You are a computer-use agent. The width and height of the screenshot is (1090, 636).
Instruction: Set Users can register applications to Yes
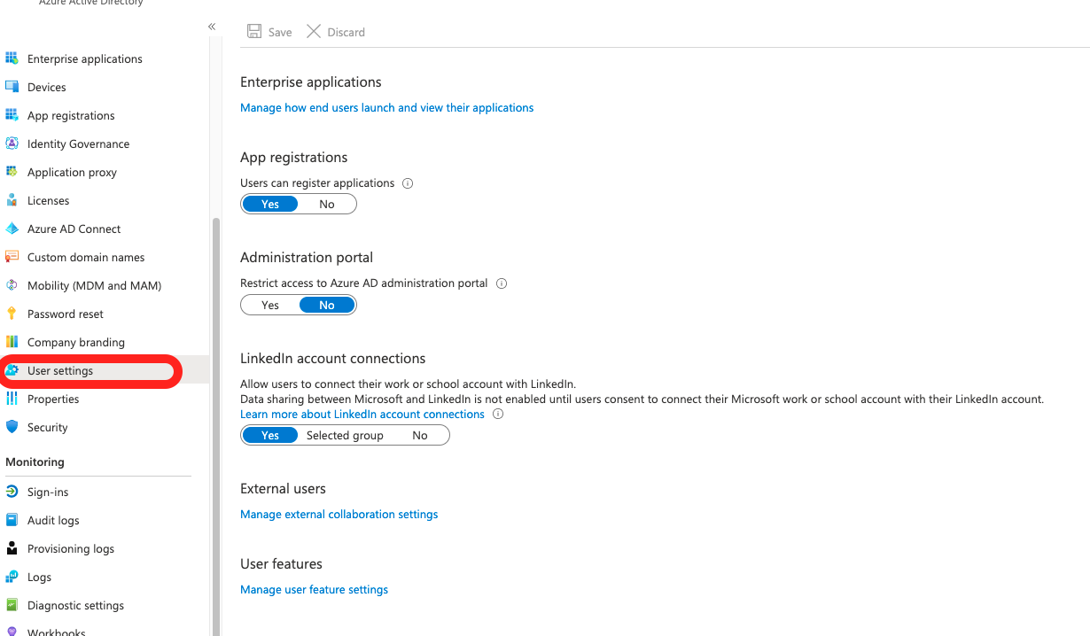tap(270, 204)
